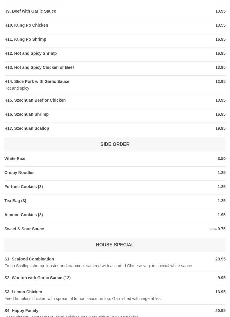Select Crispy Noodles side
Image resolution: width=230 pixels, height=317 pixels.
(x=19, y=173)
